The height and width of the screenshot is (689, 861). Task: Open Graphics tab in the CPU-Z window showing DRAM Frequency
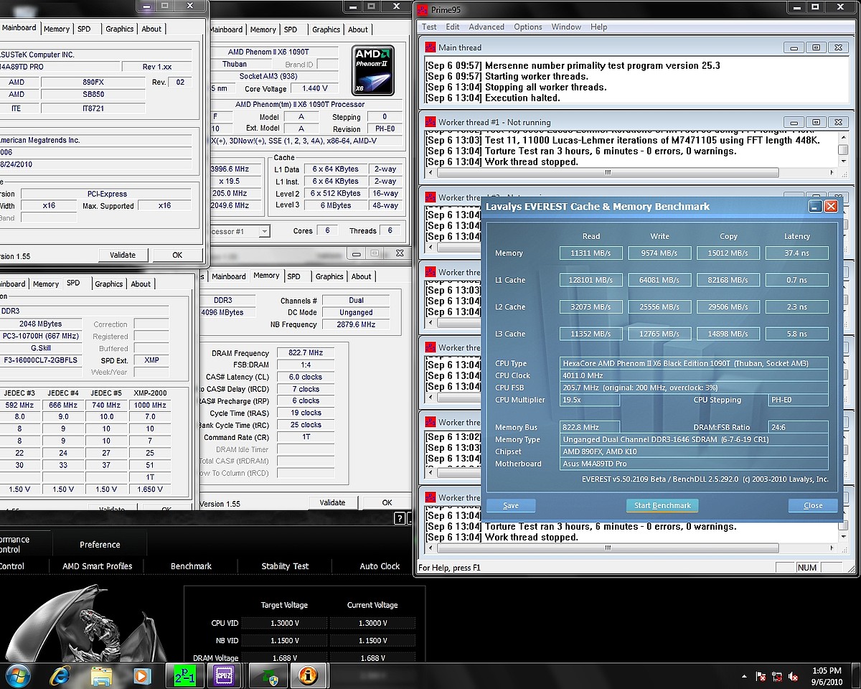[329, 277]
